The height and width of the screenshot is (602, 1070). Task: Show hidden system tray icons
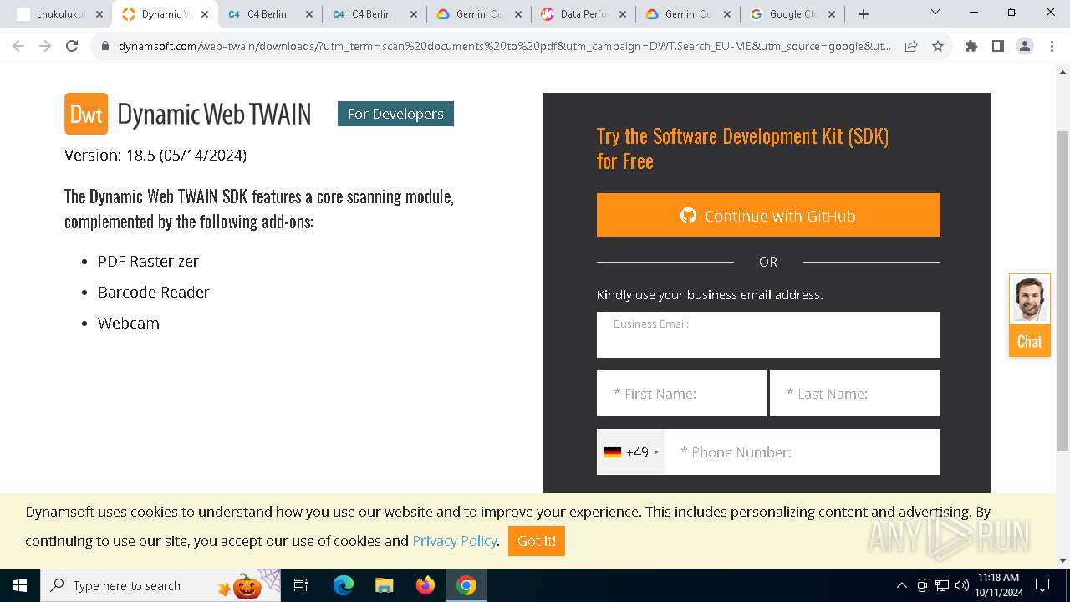(901, 585)
